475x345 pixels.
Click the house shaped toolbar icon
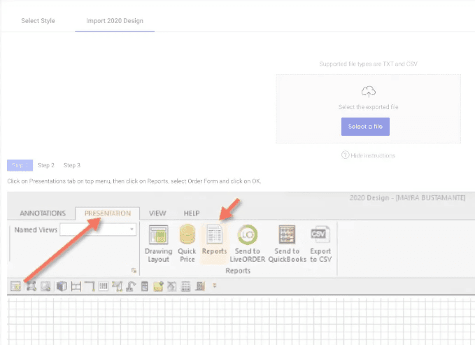click(172, 286)
